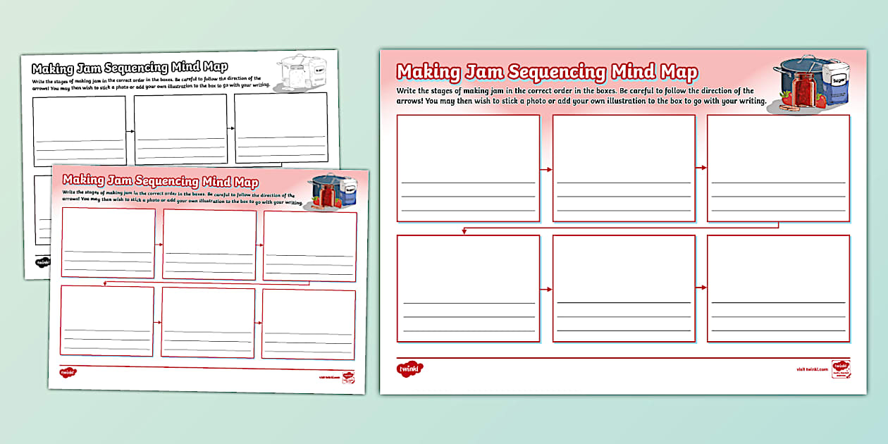Click the first top-left box on the large worksheet
This screenshot has height=444, width=888.
468,168
